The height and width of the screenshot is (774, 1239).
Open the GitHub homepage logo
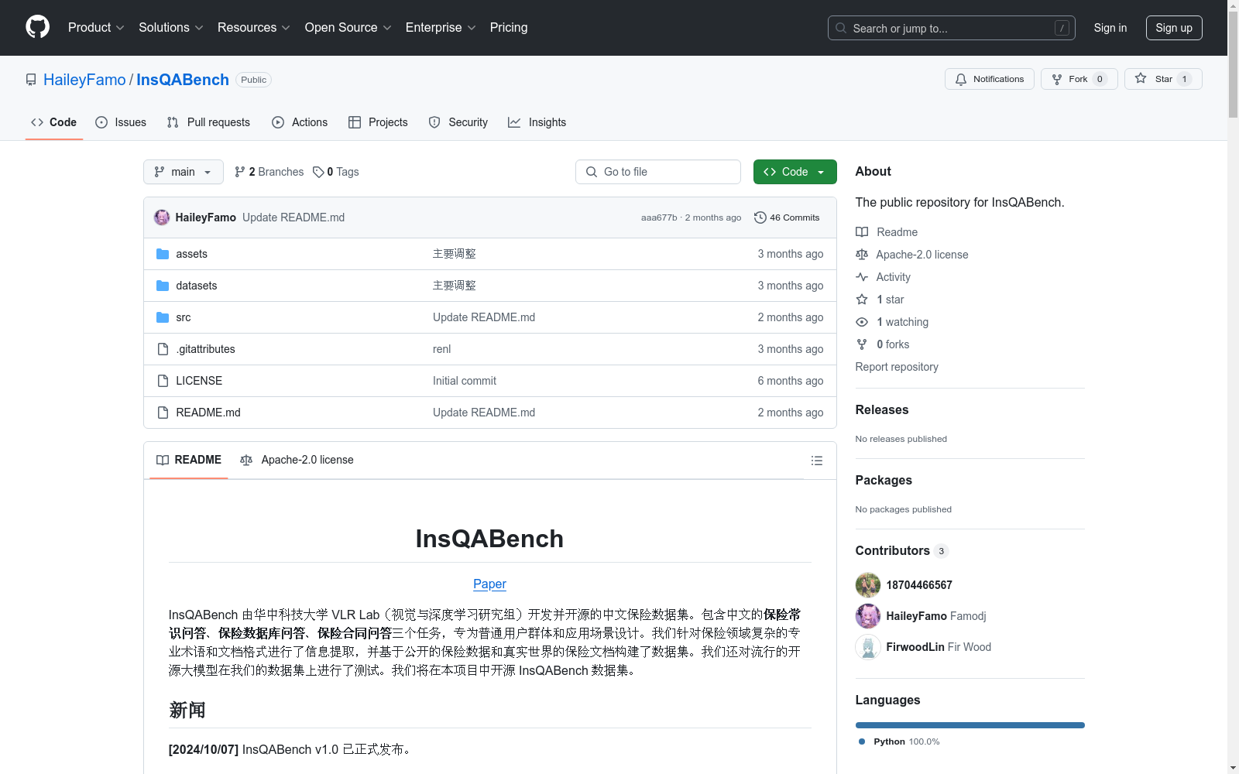(37, 27)
